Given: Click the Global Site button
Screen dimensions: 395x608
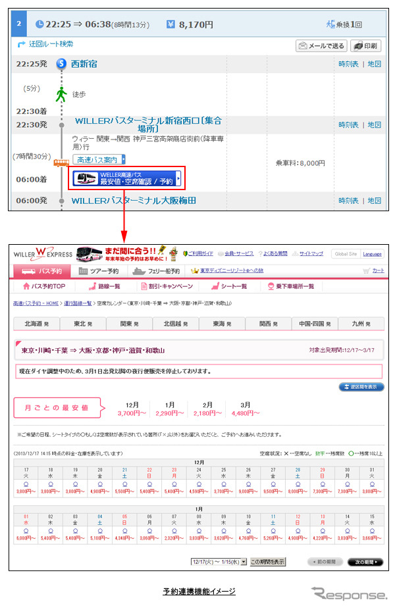Looking at the screenshot, I should point(346,254).
